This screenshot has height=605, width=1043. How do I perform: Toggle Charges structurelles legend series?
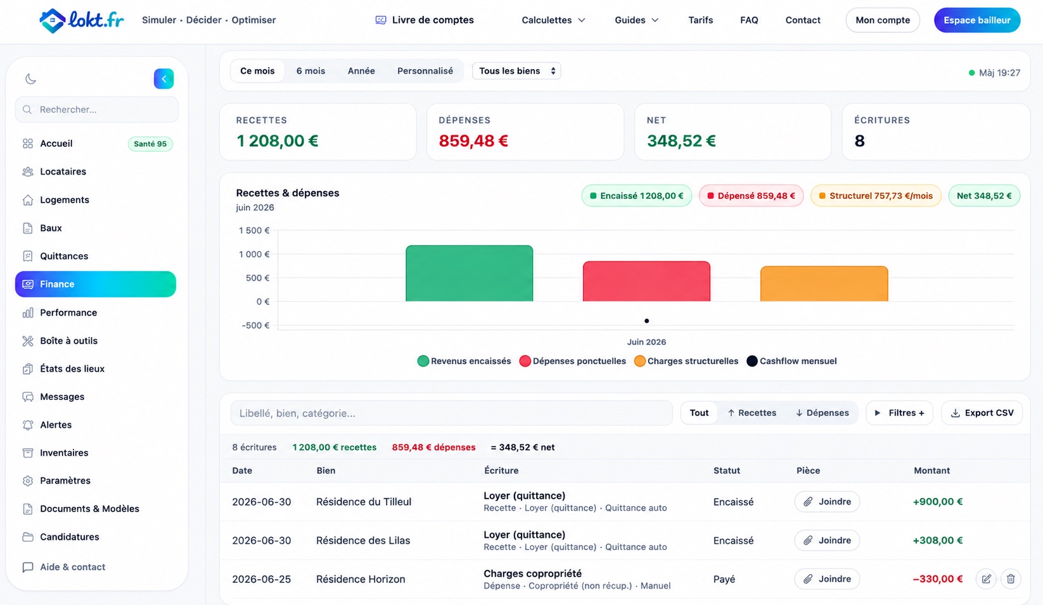[x=686, y=361]
